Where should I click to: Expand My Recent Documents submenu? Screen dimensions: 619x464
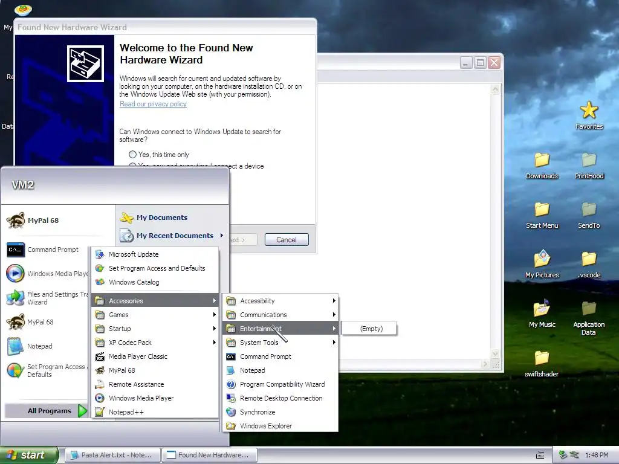(x=172, y=236)
